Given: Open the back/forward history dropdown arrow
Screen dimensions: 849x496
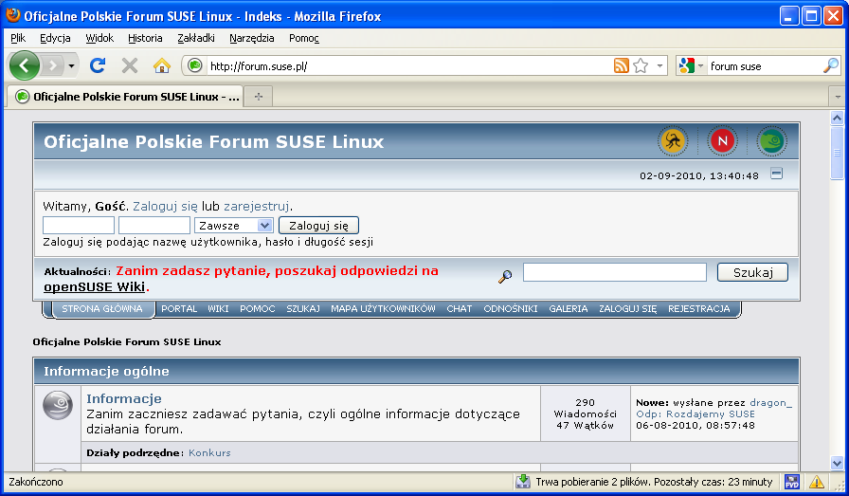Looking at the screenshot, I should tap(71, 66).
